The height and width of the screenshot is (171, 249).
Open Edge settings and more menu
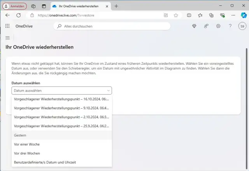pyautogui.click(x=233, y=16)
